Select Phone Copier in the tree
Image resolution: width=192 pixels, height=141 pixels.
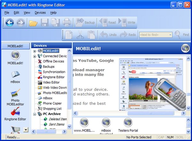point(52,104)
